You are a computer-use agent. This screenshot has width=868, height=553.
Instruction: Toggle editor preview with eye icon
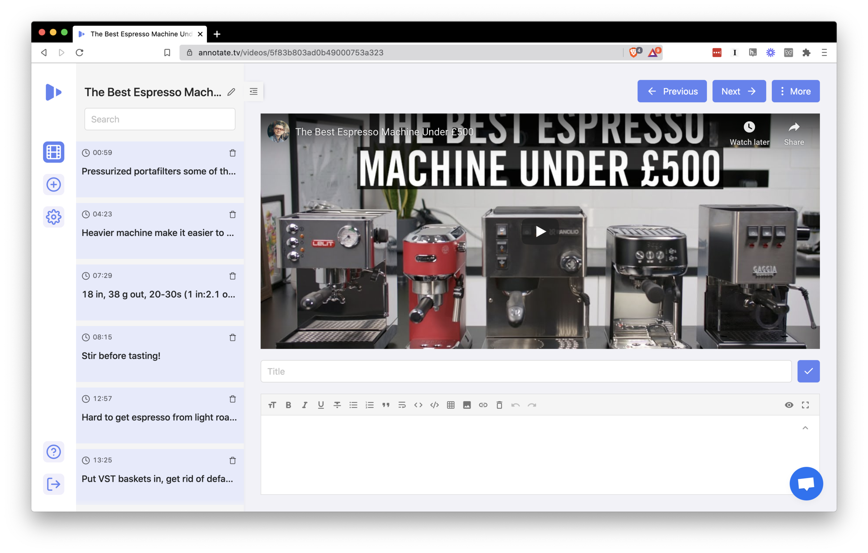point(789,405)
